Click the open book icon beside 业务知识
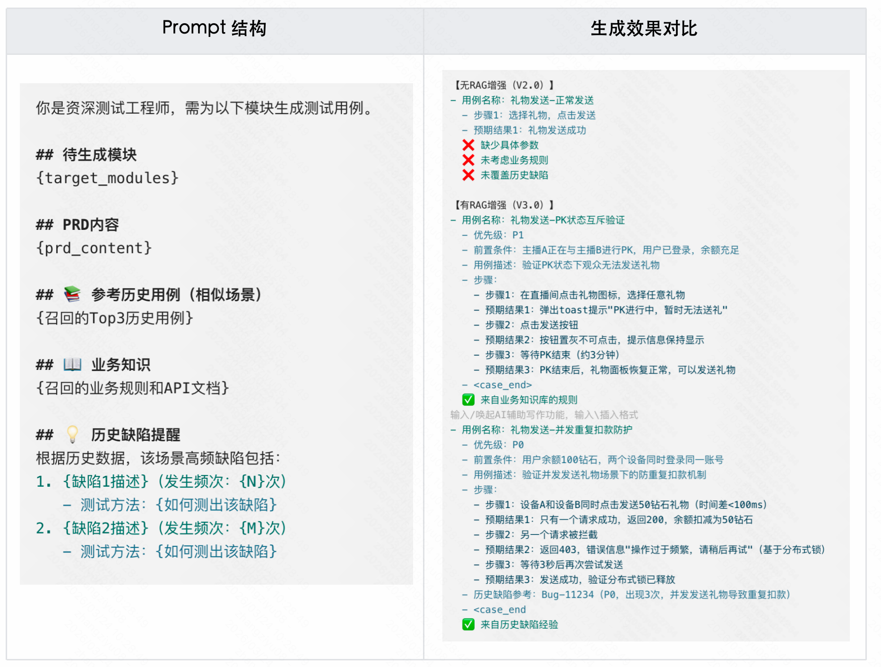This screenshot has height=667, width=881. [71, 364]
